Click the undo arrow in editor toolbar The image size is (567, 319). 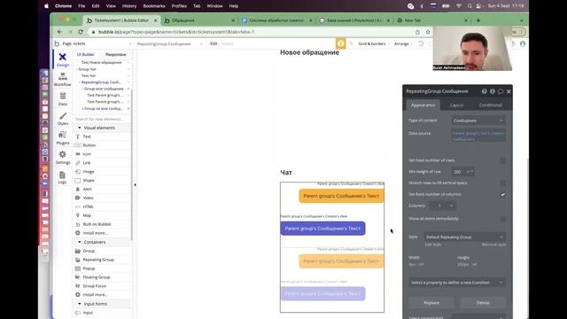coord(421,43)
